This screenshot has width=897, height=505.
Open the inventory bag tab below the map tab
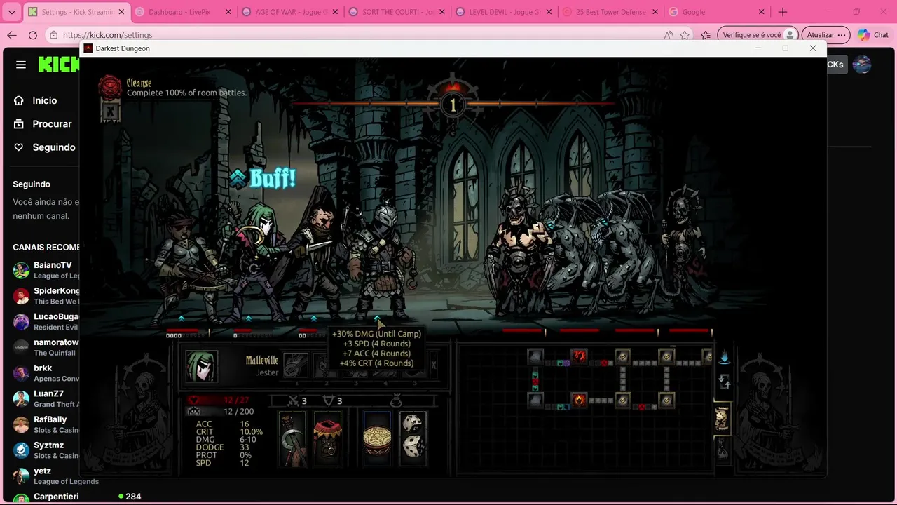pos(722,449)
